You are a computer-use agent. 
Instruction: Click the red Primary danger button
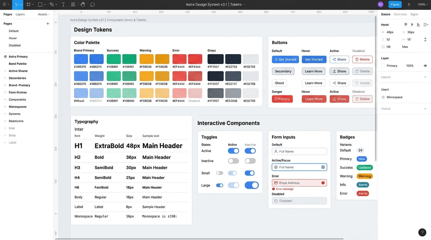[282, 99]
